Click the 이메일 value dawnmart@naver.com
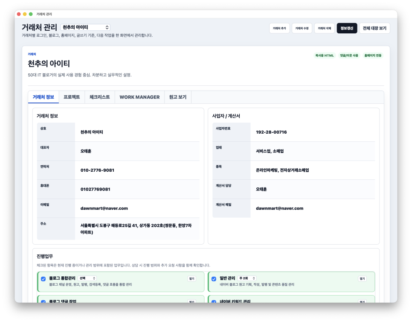The width and height of the screenshot is (412, 322). coord(104,208)
